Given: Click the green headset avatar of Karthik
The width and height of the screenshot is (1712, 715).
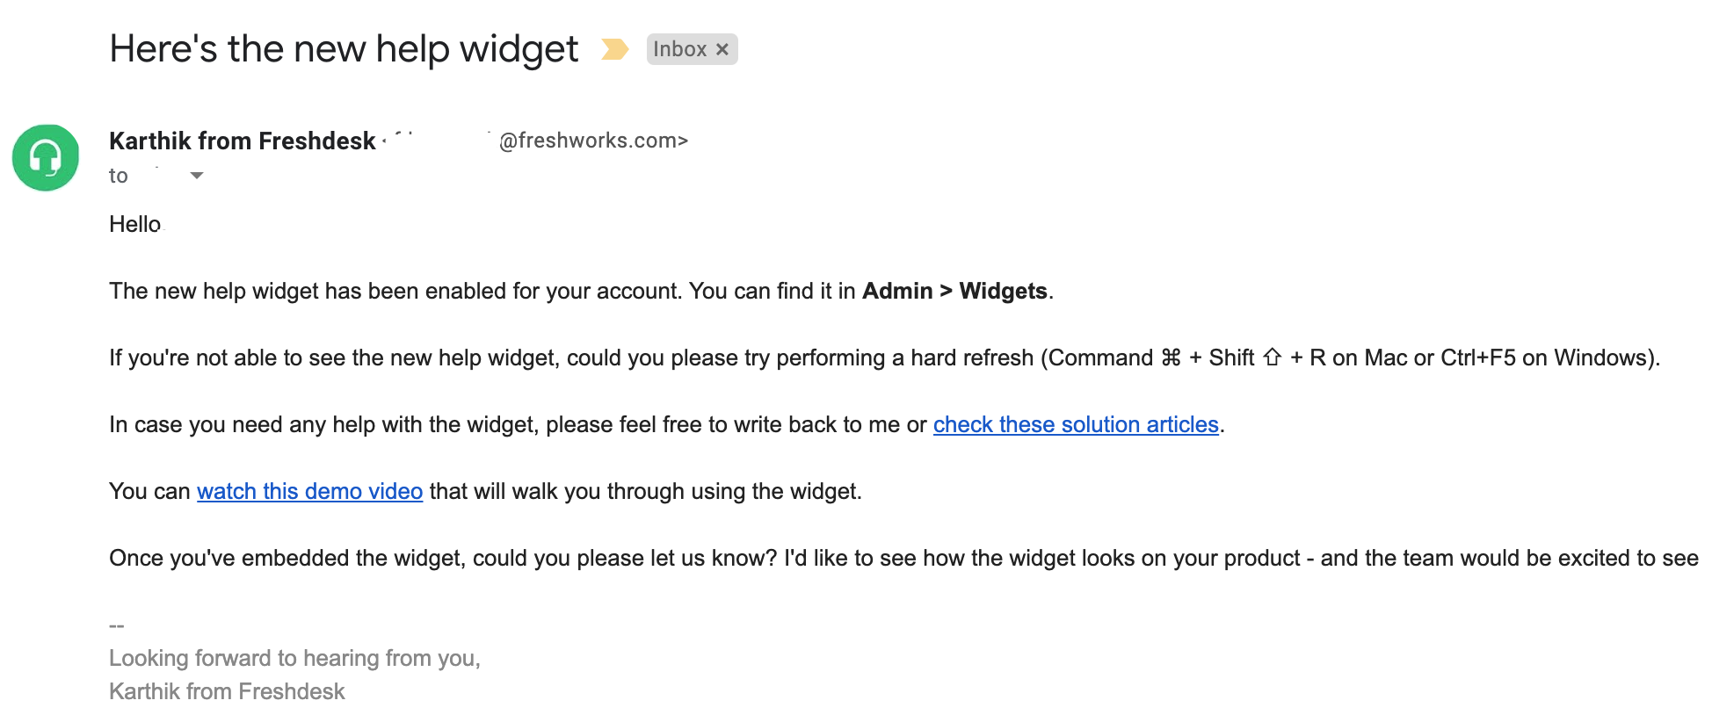Looking at the screenshot, I should [44, 158].
